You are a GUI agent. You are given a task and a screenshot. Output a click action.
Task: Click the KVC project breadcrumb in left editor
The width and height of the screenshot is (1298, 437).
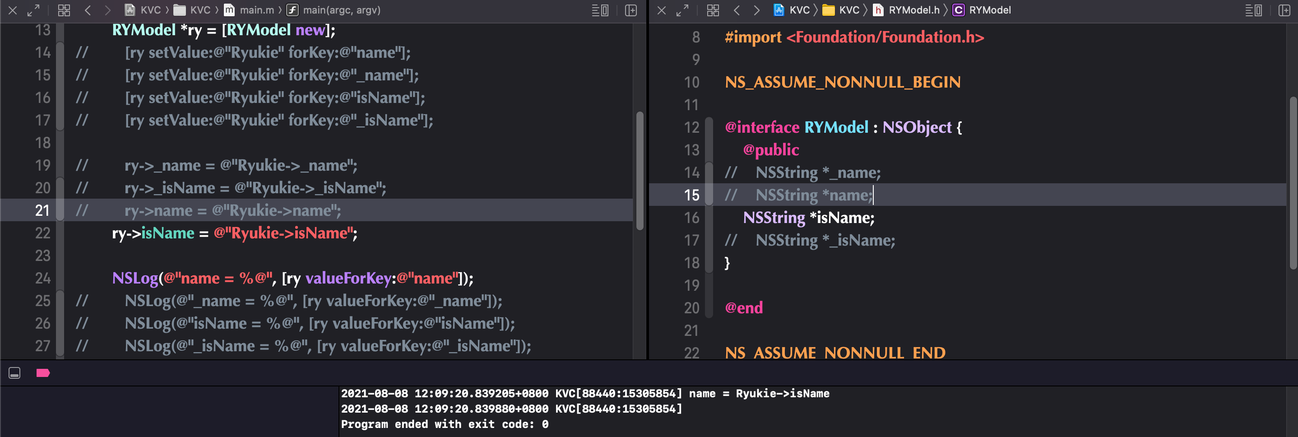point(143,10)
